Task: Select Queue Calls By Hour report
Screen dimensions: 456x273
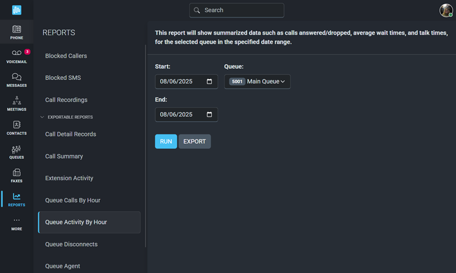Action: point(72,200)
